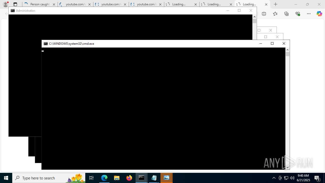Open the network status tray icon
Image resolution: width=325 pixels, height=183 pixels.
pos(286,178)
